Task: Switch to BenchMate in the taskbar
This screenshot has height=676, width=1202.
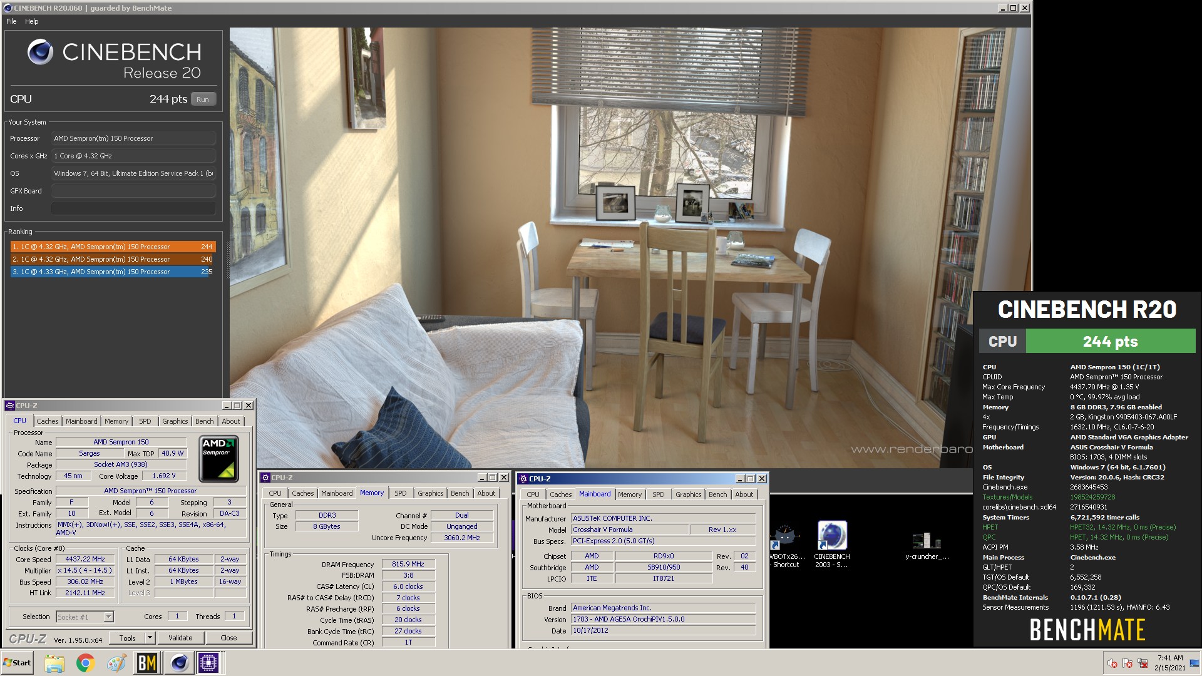Action: coord(147,663)
